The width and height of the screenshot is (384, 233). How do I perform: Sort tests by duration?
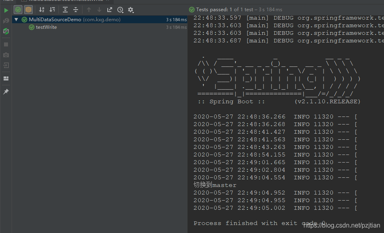point(52,10)
